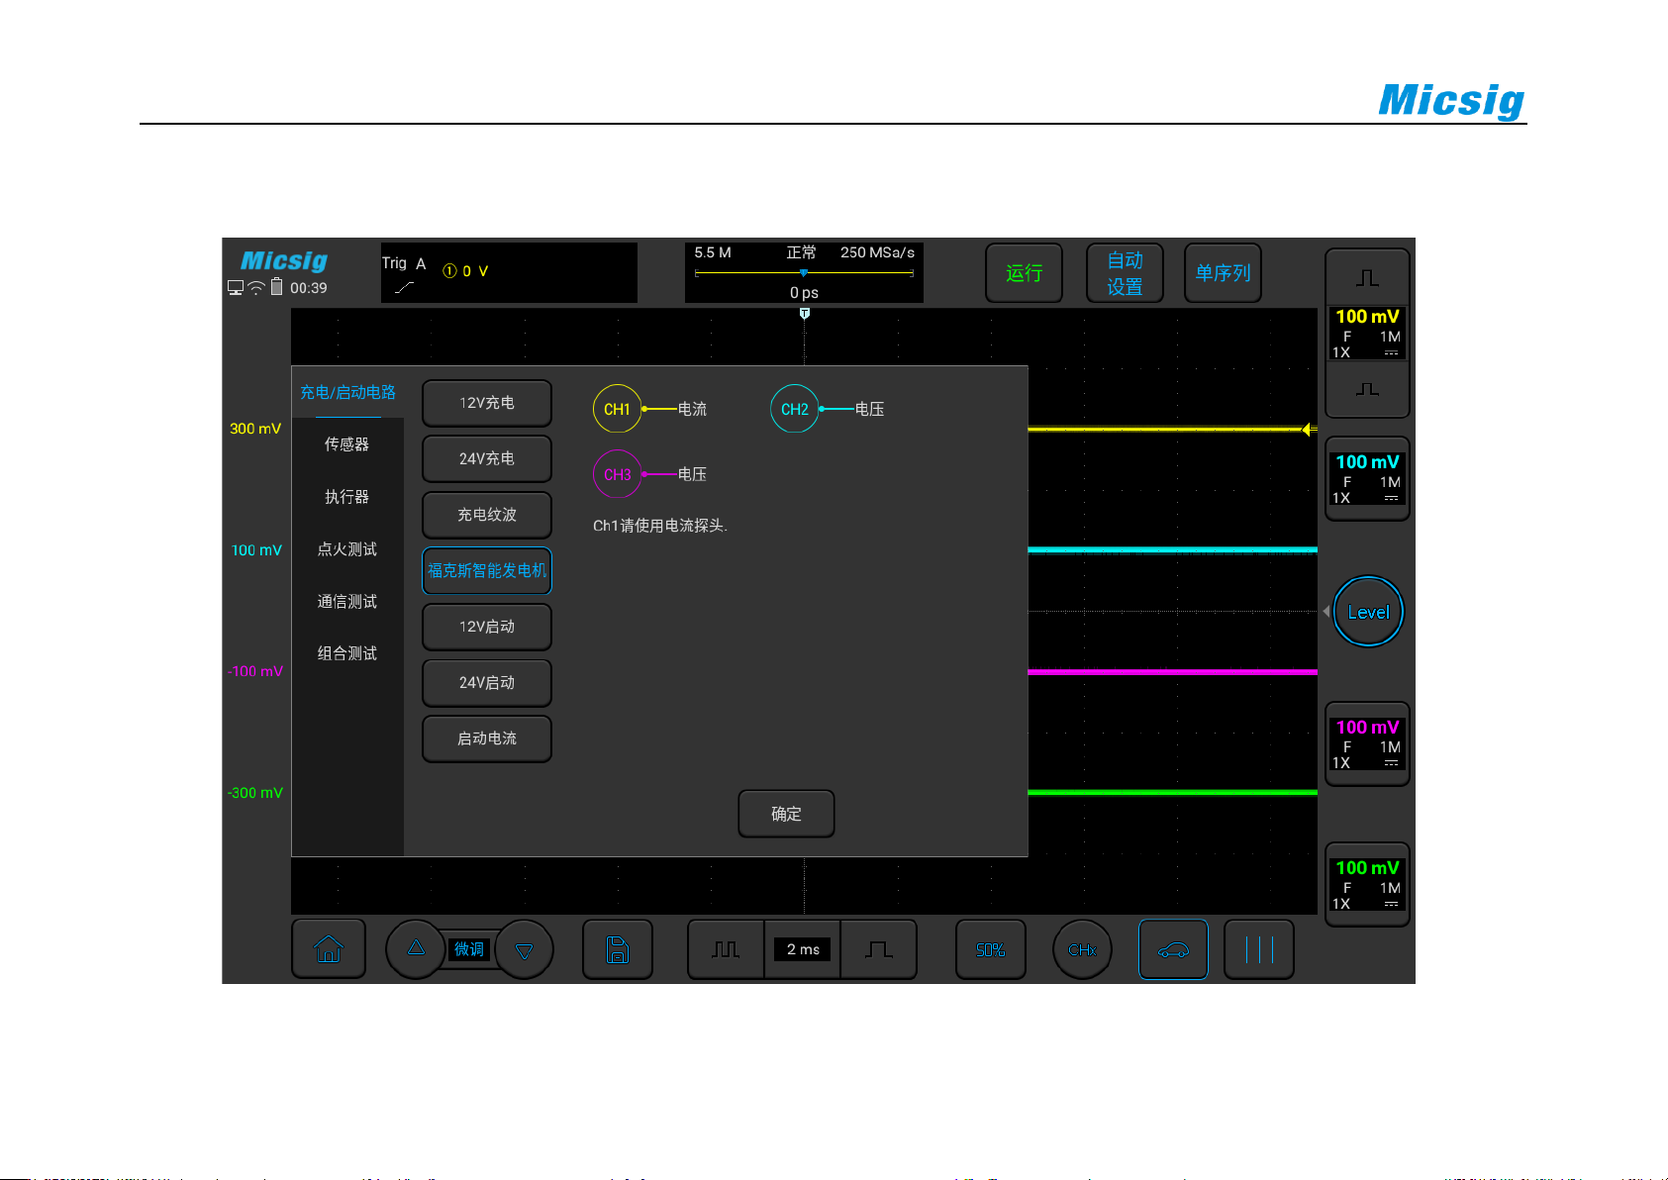The width and height of the screenshot is (1668, 1180).
Task: Open the 点火测试 ignition test category
Action: [347, 549]
